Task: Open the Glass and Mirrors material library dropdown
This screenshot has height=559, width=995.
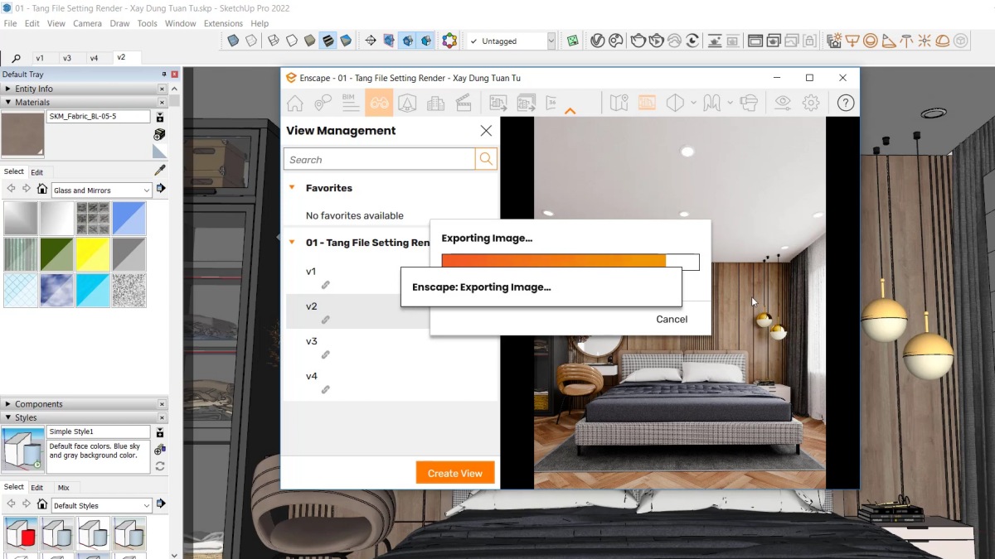Action: (x=102, y=190)
